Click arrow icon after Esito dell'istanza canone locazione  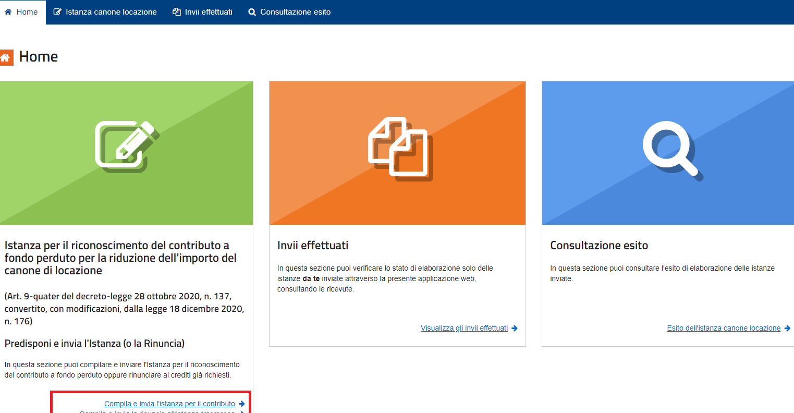point(787,328)
